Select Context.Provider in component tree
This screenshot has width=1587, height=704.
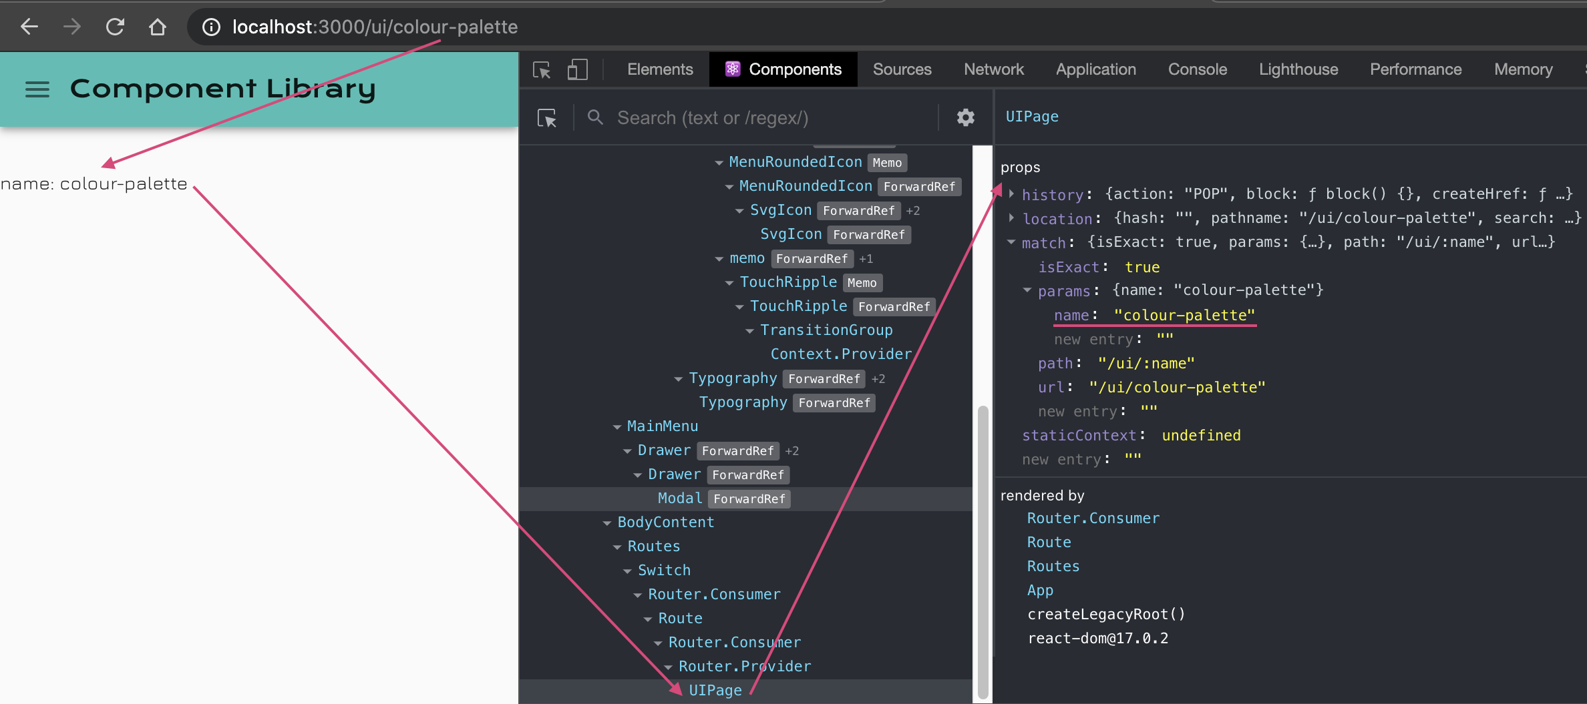(841, 354)
